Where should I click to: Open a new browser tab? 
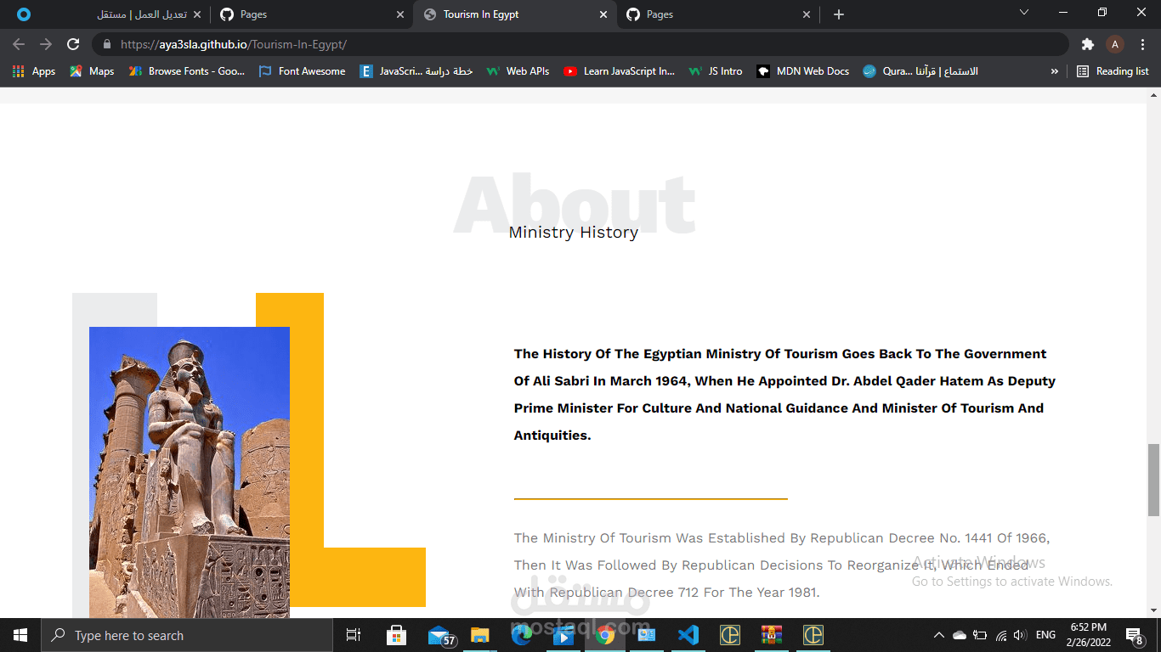click(x=839, y=14)
